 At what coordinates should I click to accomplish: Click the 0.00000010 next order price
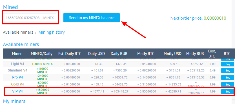coord(215,18)
